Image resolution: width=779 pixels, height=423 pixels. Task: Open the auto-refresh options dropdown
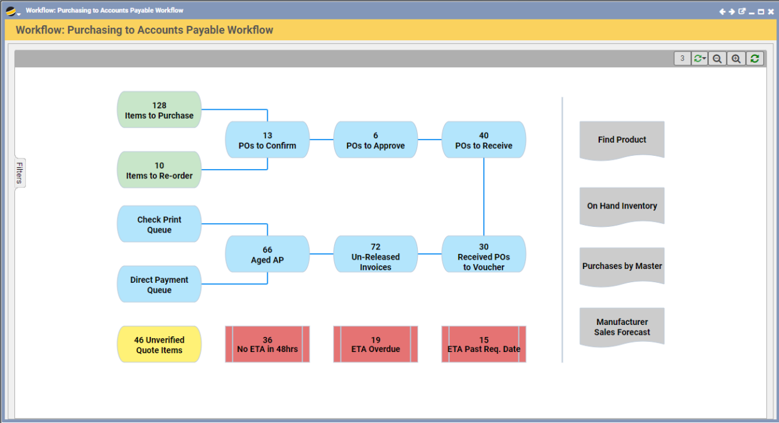click(x=703, y=58)
